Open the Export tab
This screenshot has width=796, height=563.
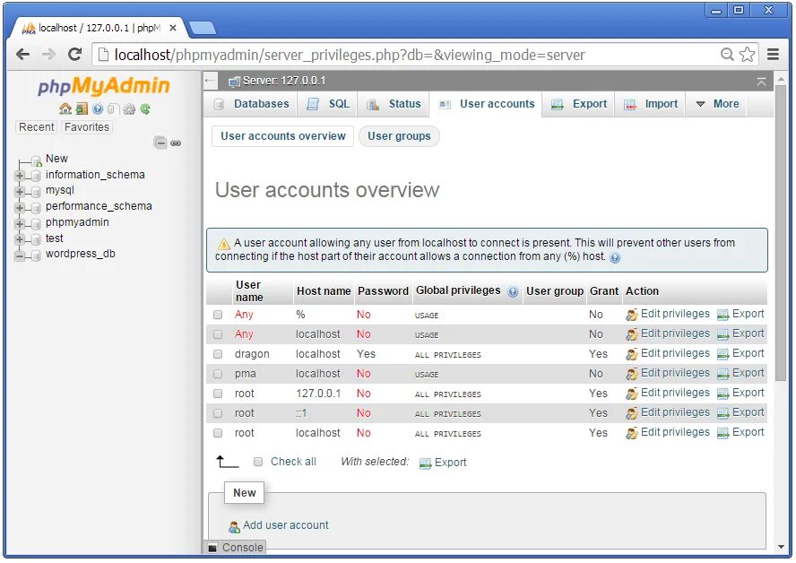coord(579,104)
